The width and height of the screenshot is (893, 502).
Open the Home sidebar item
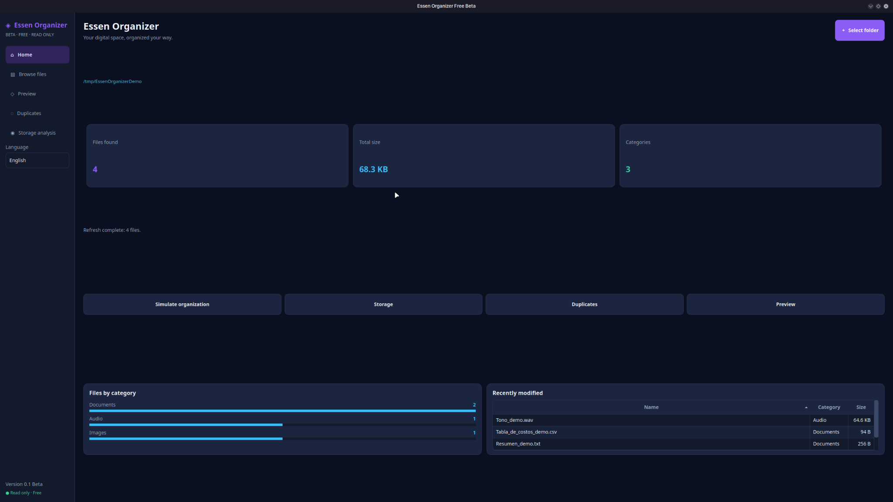click(x=37, y=55)
